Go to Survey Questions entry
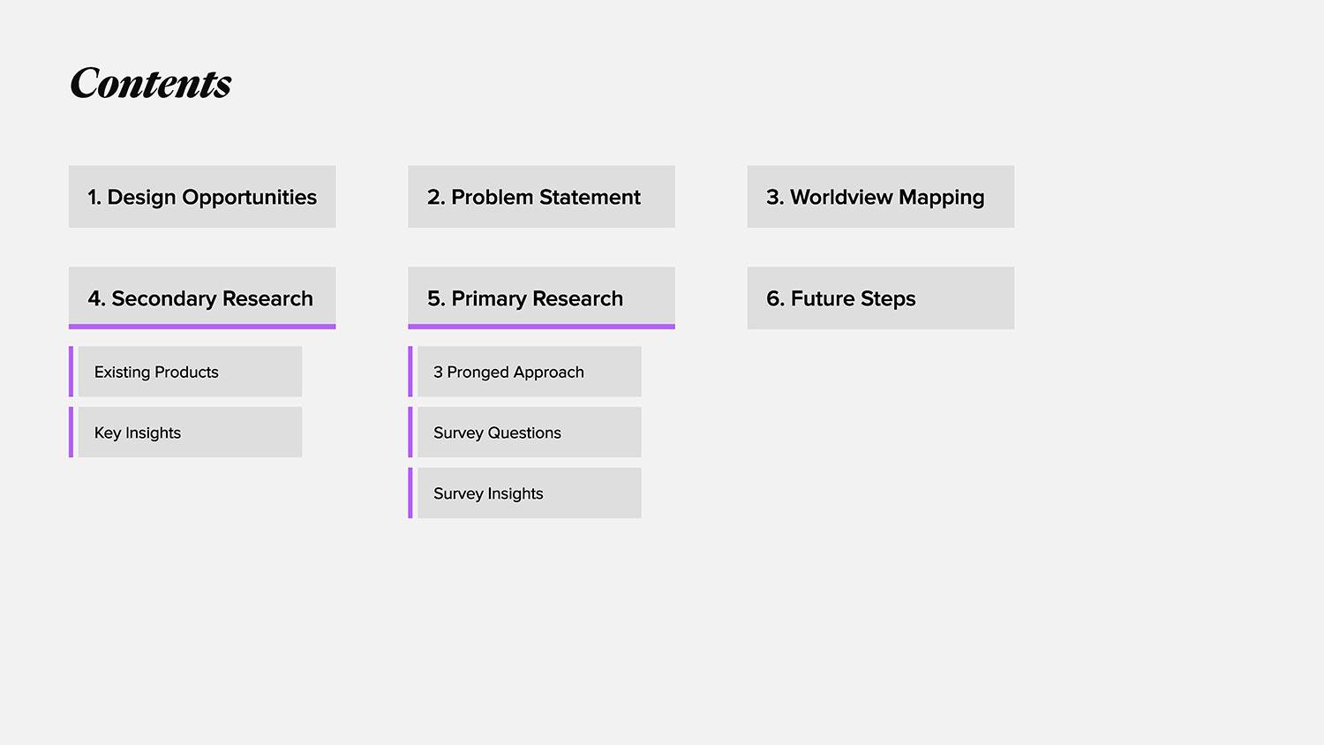This screenshot has width=1324, height=745. pos(529,433)
